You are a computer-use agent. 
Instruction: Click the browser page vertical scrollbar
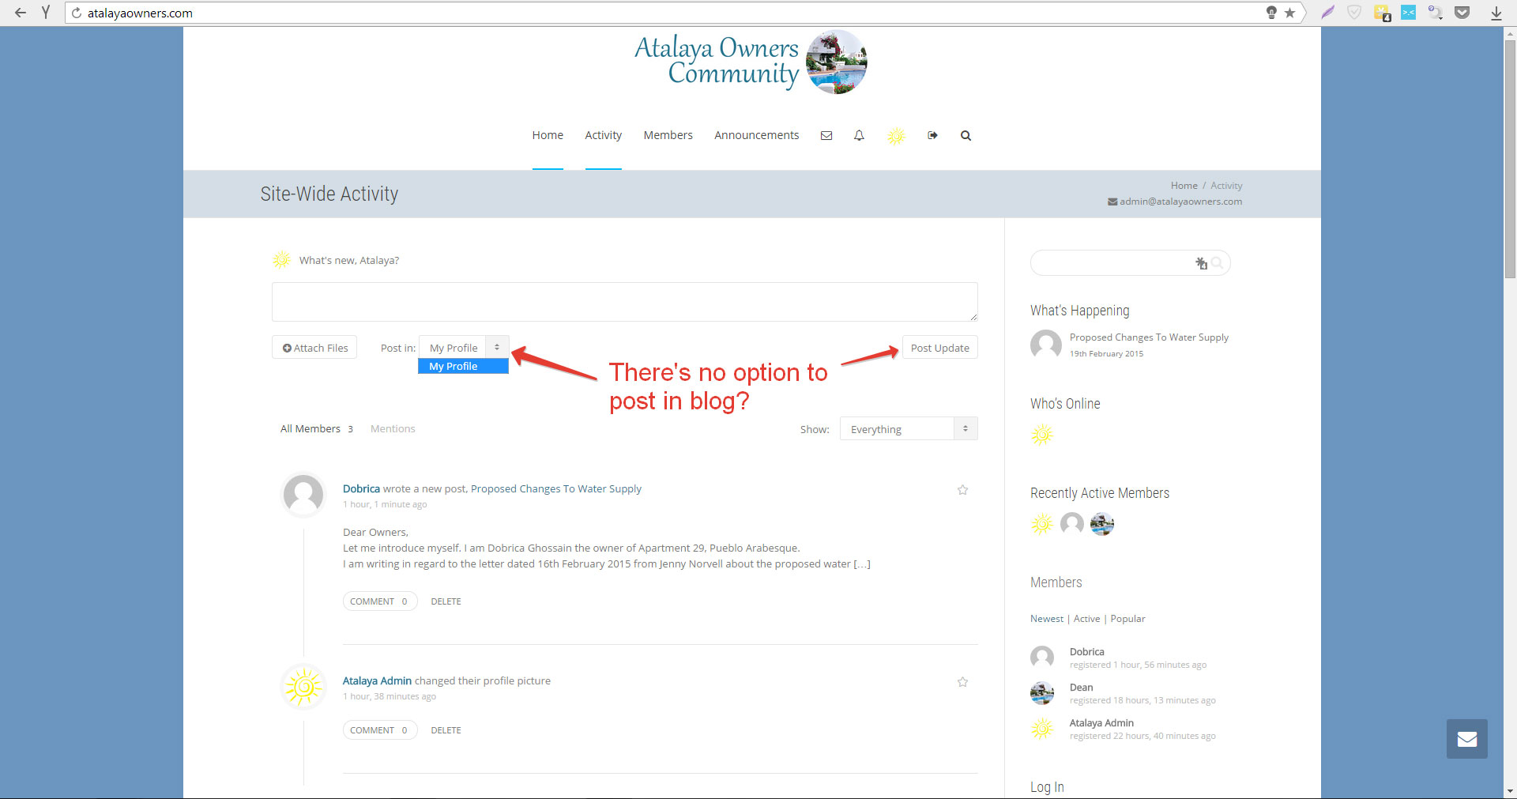[x=1510, y=158]
